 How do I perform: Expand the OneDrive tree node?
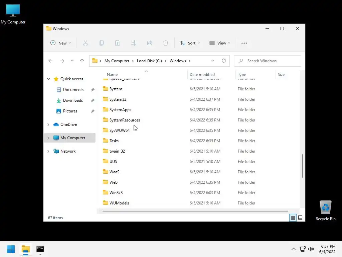tap(48, 124)
